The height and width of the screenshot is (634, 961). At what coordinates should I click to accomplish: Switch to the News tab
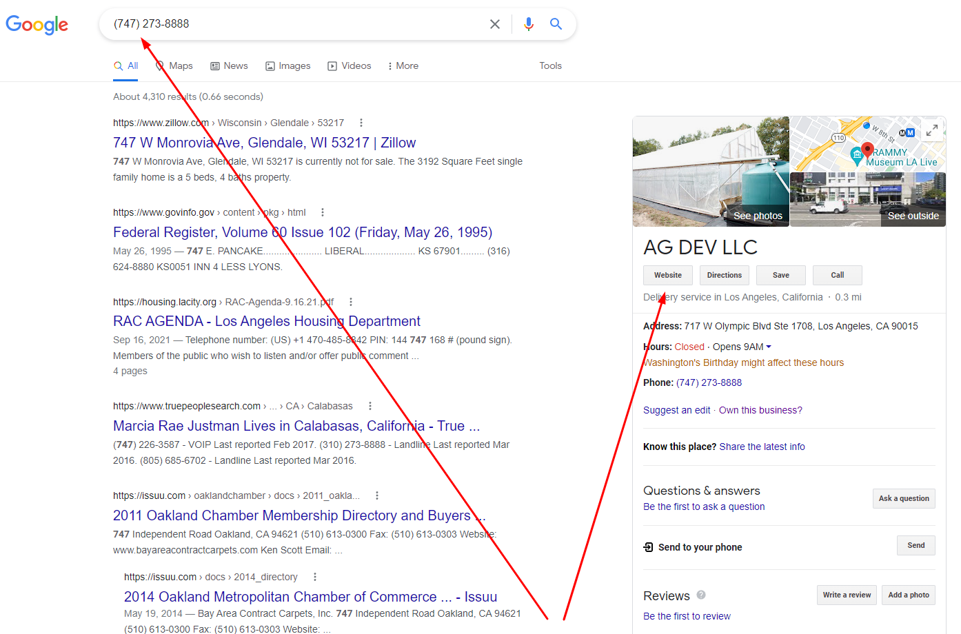[x=229, y=65]
